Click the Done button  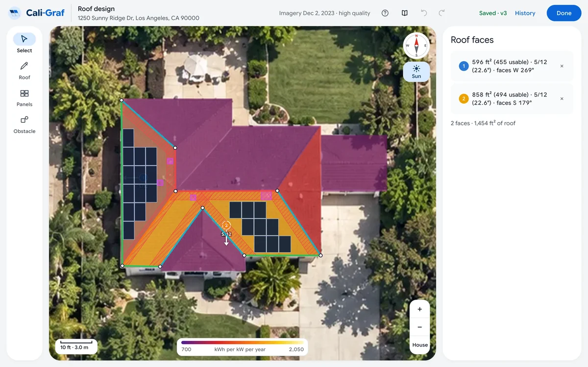[x=564, y=13]
